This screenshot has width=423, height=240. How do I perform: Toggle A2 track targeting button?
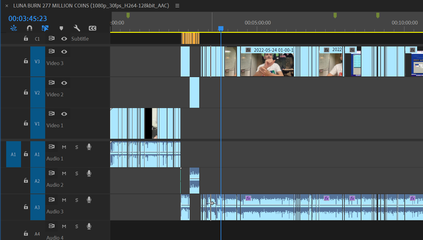[x=37, y=181]
